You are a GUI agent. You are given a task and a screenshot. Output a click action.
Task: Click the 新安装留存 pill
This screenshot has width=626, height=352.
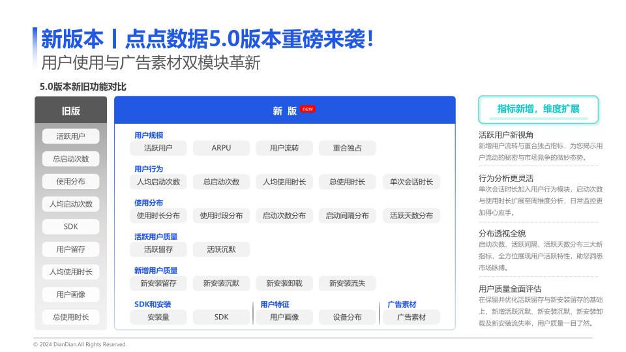point(158,284)
